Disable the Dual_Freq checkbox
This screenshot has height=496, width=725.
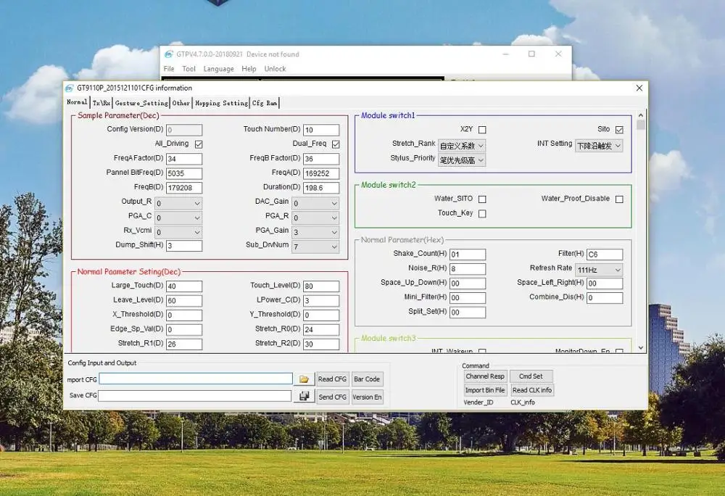pos(336,144)
